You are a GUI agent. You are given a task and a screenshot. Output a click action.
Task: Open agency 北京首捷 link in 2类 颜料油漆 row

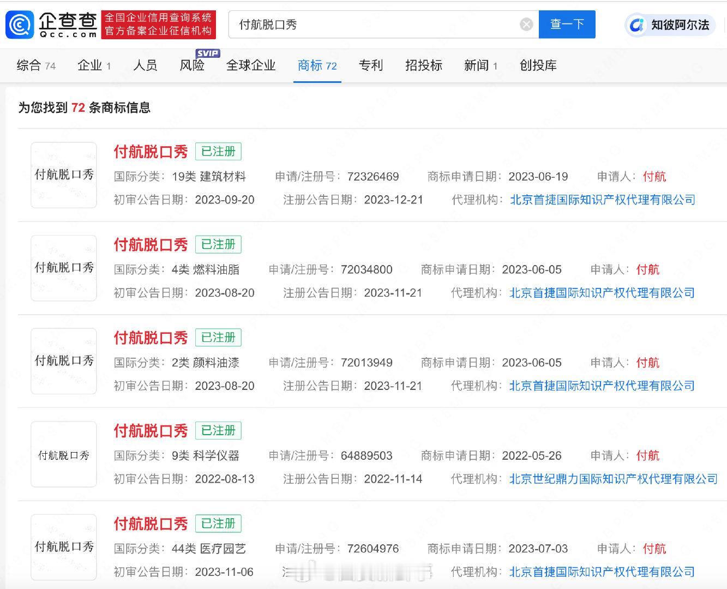[602, 386]
